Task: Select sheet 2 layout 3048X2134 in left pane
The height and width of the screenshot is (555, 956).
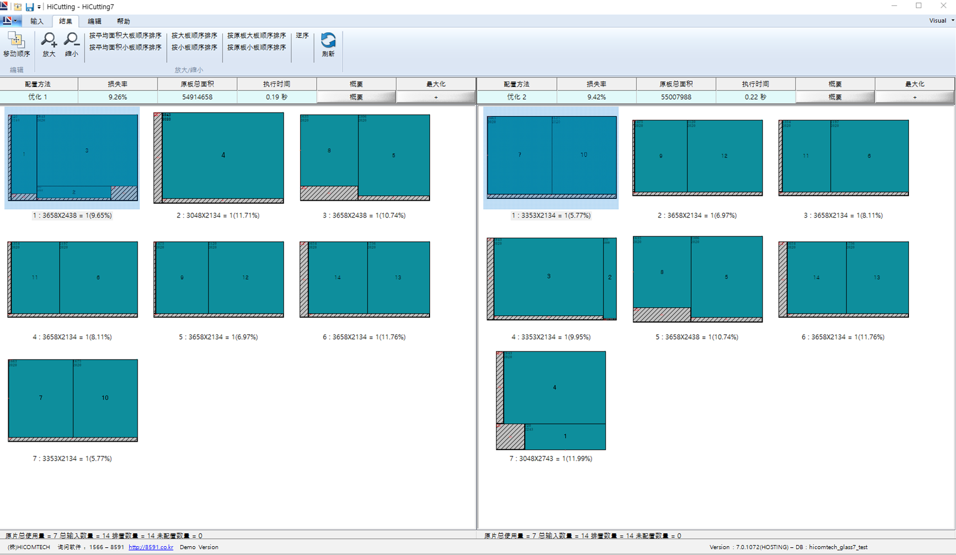Action: click(x=219, y=158)
